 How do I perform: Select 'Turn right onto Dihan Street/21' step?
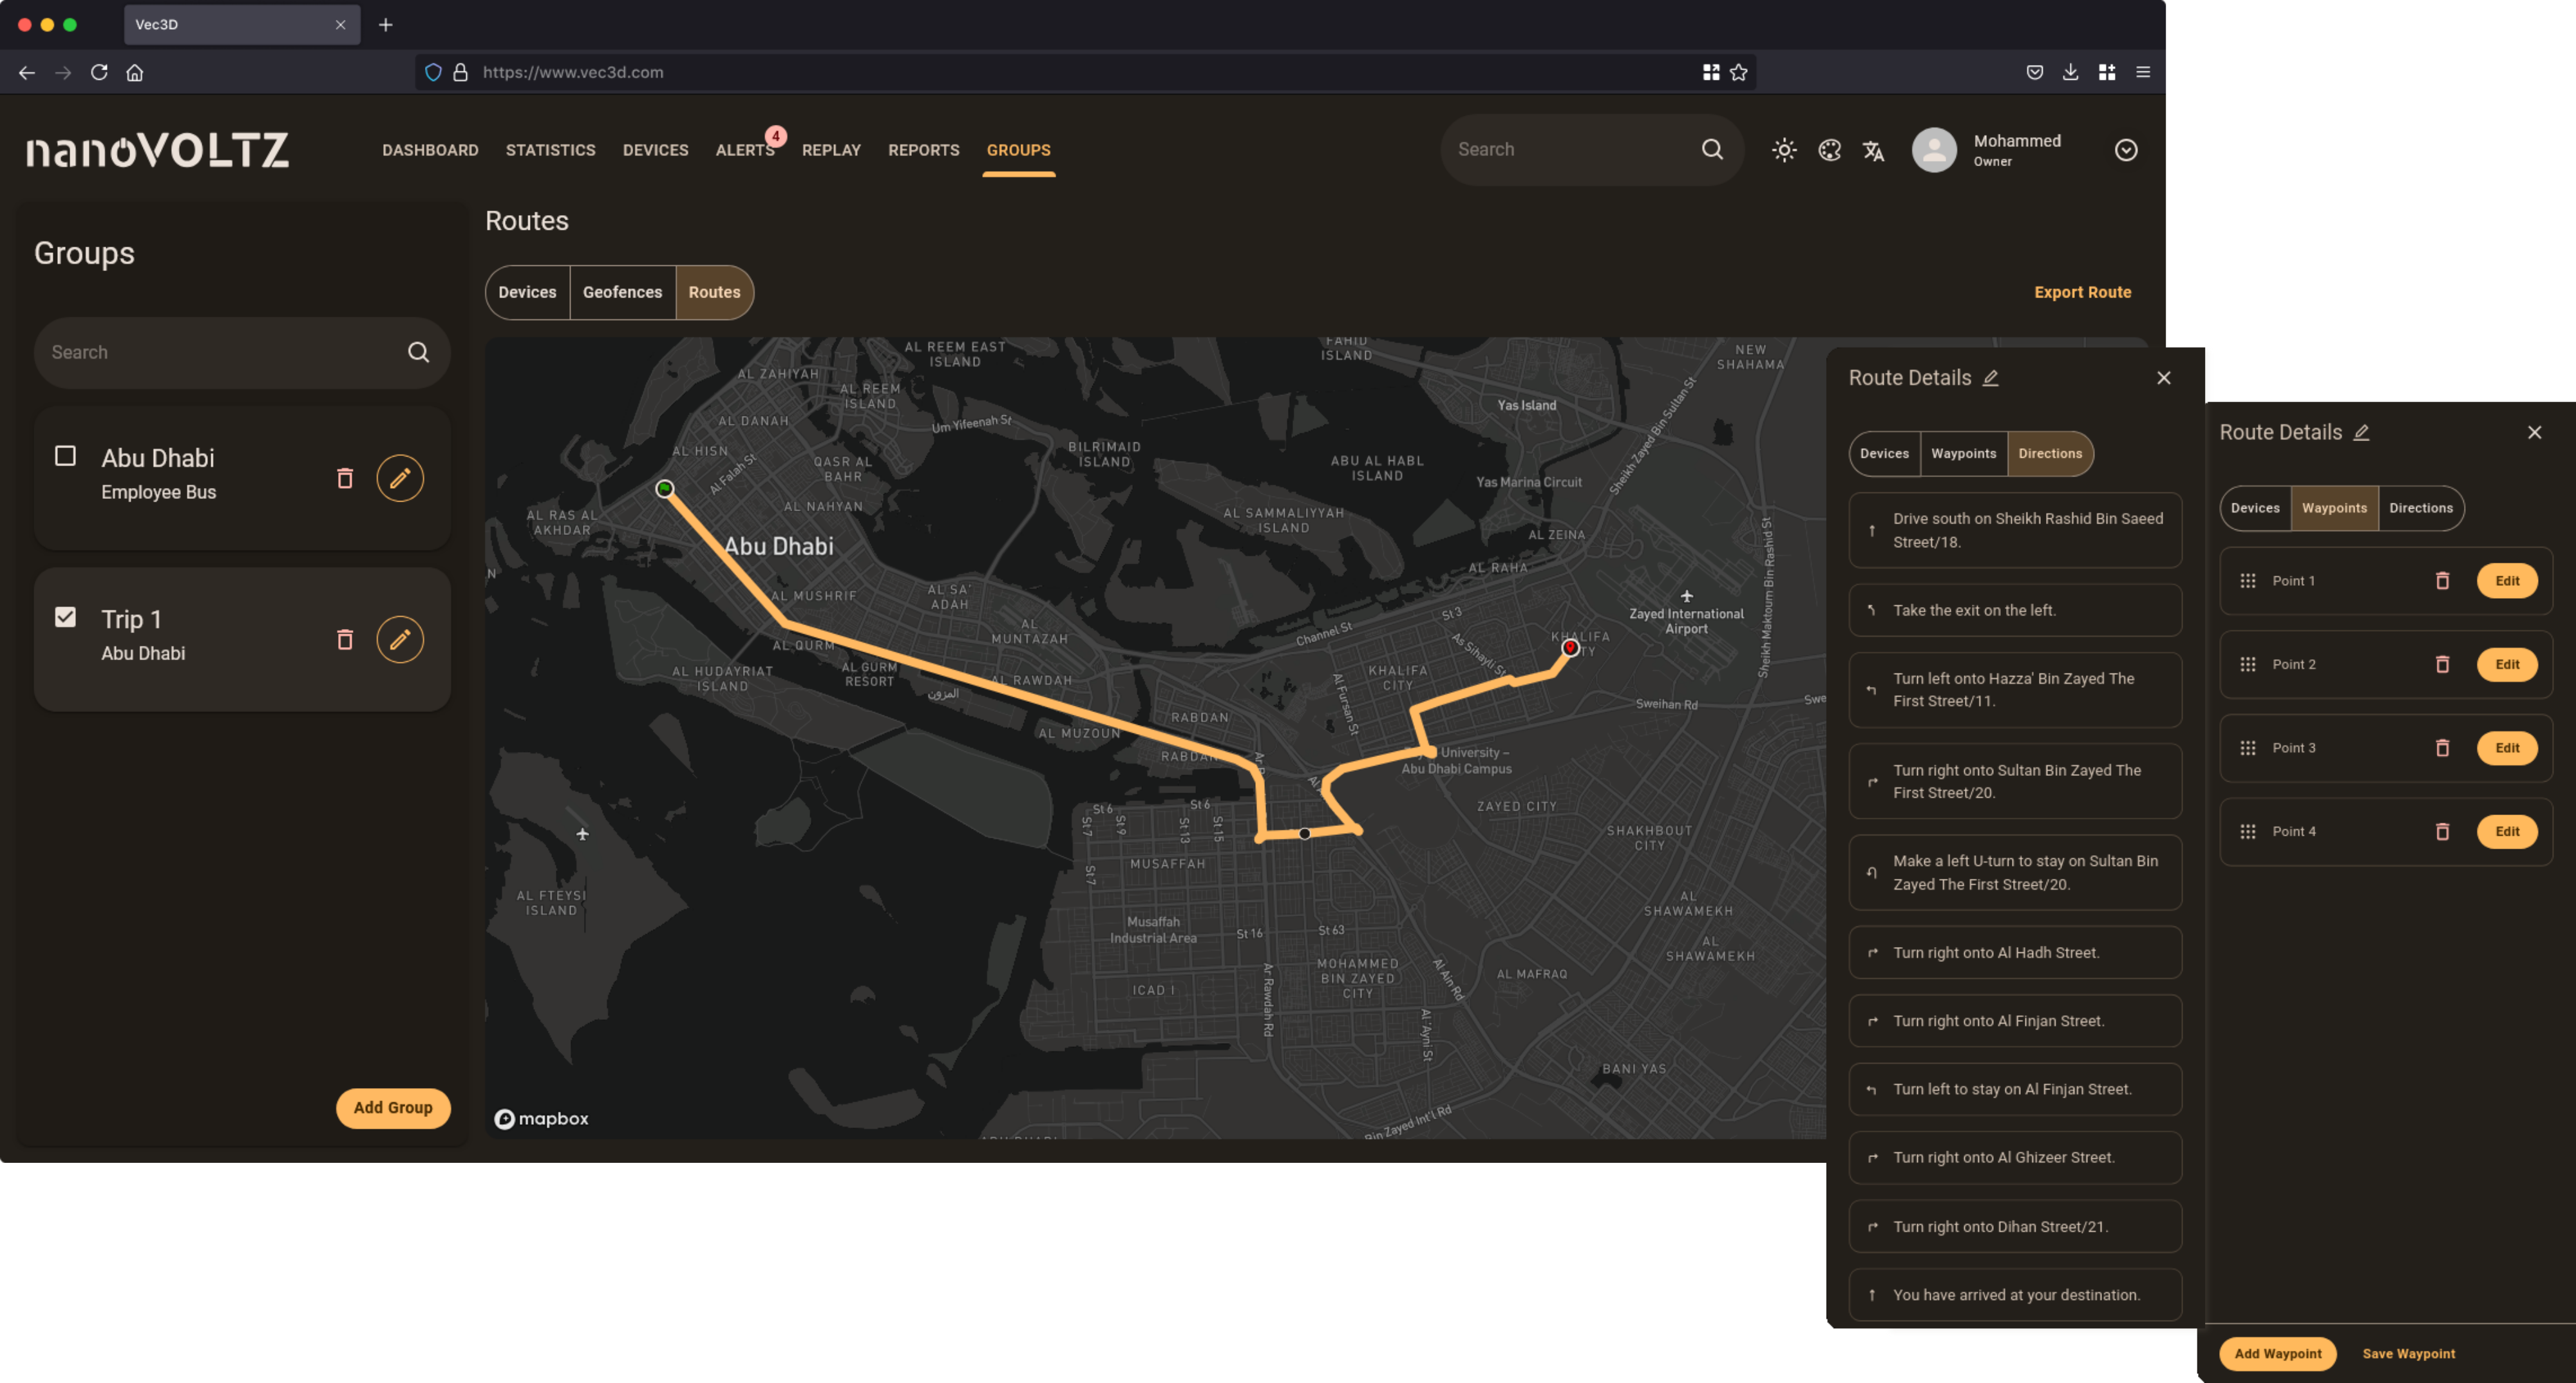point(2015,1226)
